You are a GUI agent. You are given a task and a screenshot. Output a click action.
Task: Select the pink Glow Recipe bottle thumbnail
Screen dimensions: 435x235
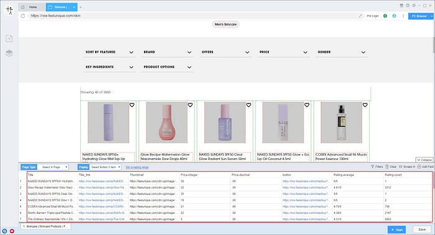tap(167, 122)
